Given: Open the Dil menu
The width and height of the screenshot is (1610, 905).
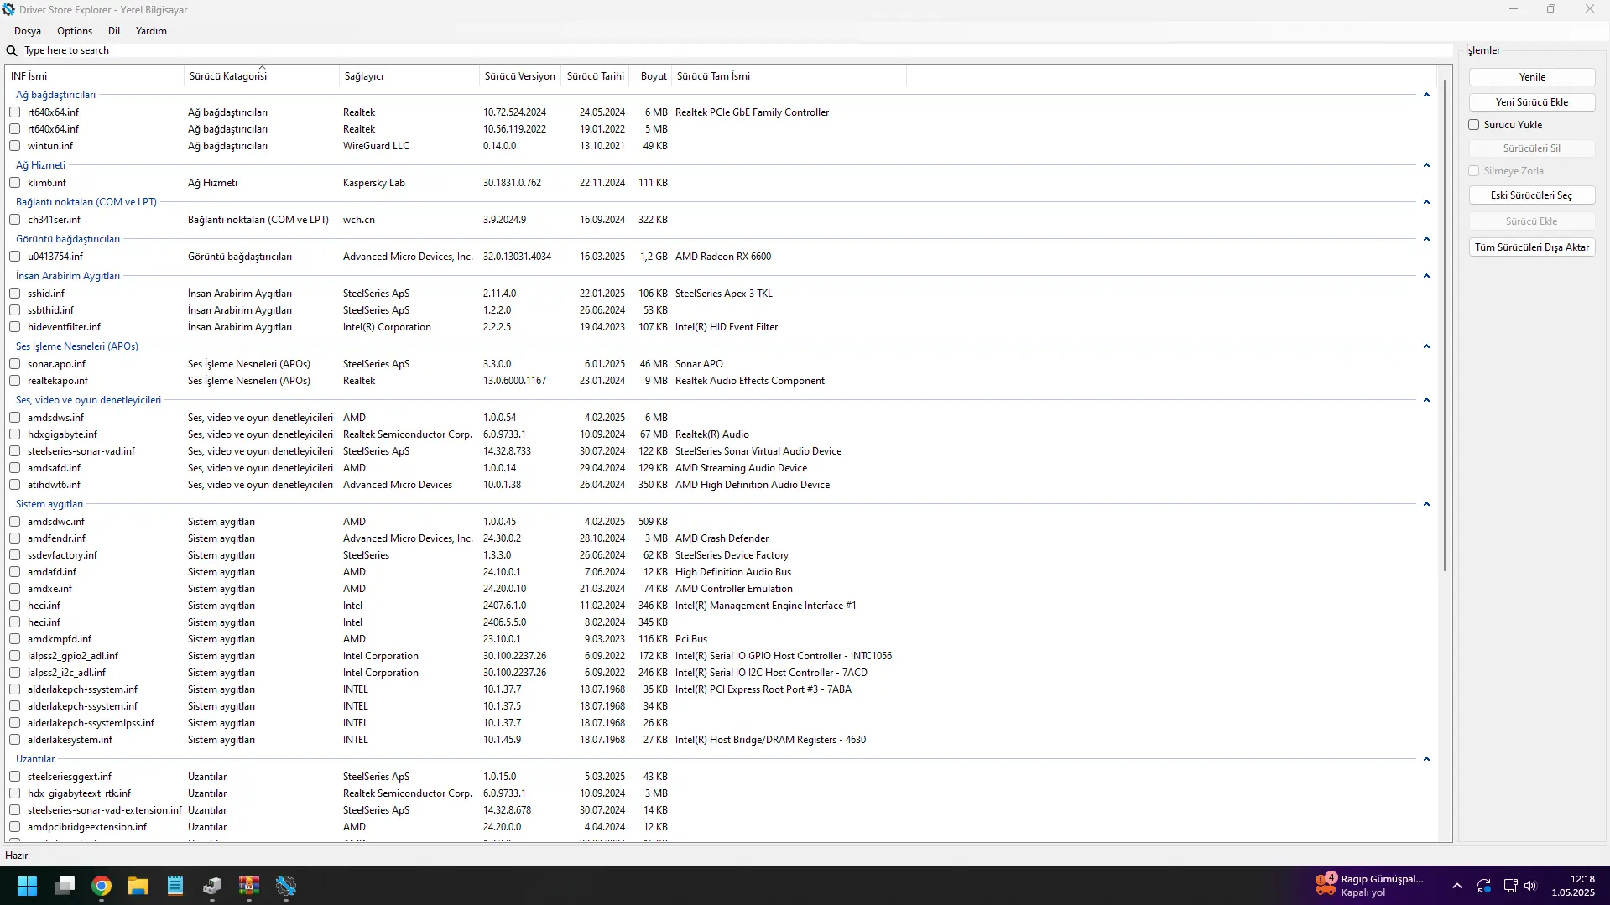Looking at the screenshot, I should 114,31.
